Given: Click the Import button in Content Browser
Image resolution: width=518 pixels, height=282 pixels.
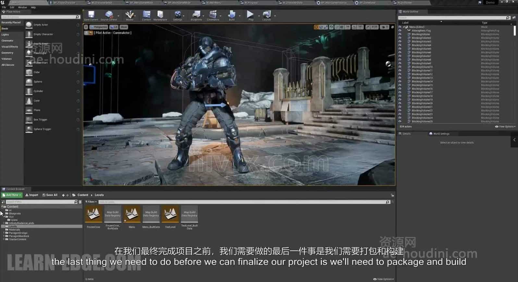Looking at the screenshot, I should pos(32,195).
